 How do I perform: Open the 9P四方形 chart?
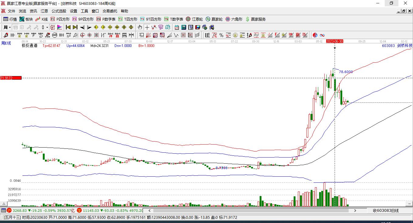(83, 19)
